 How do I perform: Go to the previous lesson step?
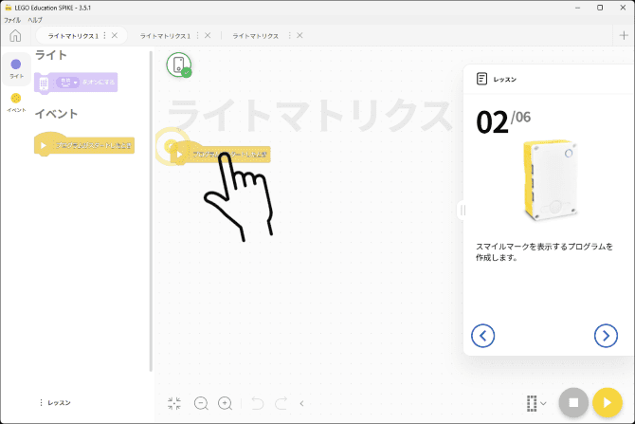tap(483, 335)
